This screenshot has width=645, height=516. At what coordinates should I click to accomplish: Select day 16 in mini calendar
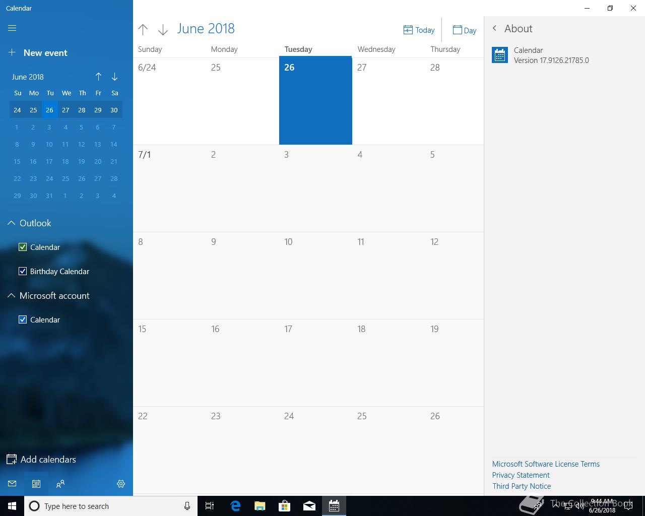click(33, 161)
